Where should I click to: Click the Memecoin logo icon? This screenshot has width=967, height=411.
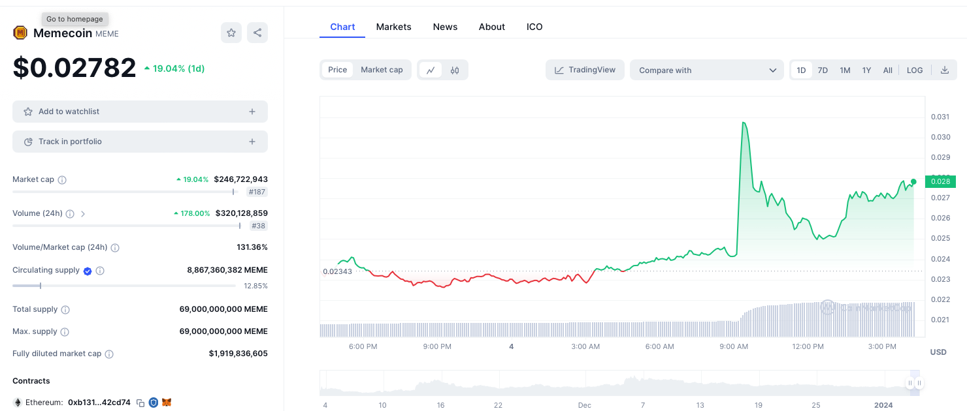click(x=20, y=33)
